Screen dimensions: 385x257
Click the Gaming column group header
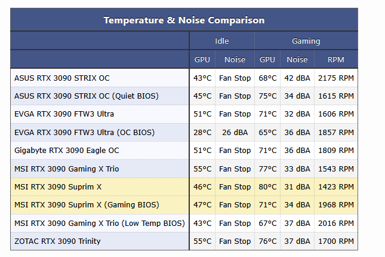point(306,41)
